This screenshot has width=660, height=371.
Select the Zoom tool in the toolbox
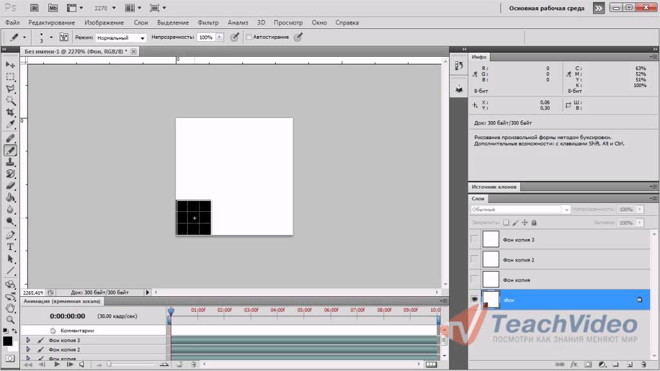coord(10,319)
